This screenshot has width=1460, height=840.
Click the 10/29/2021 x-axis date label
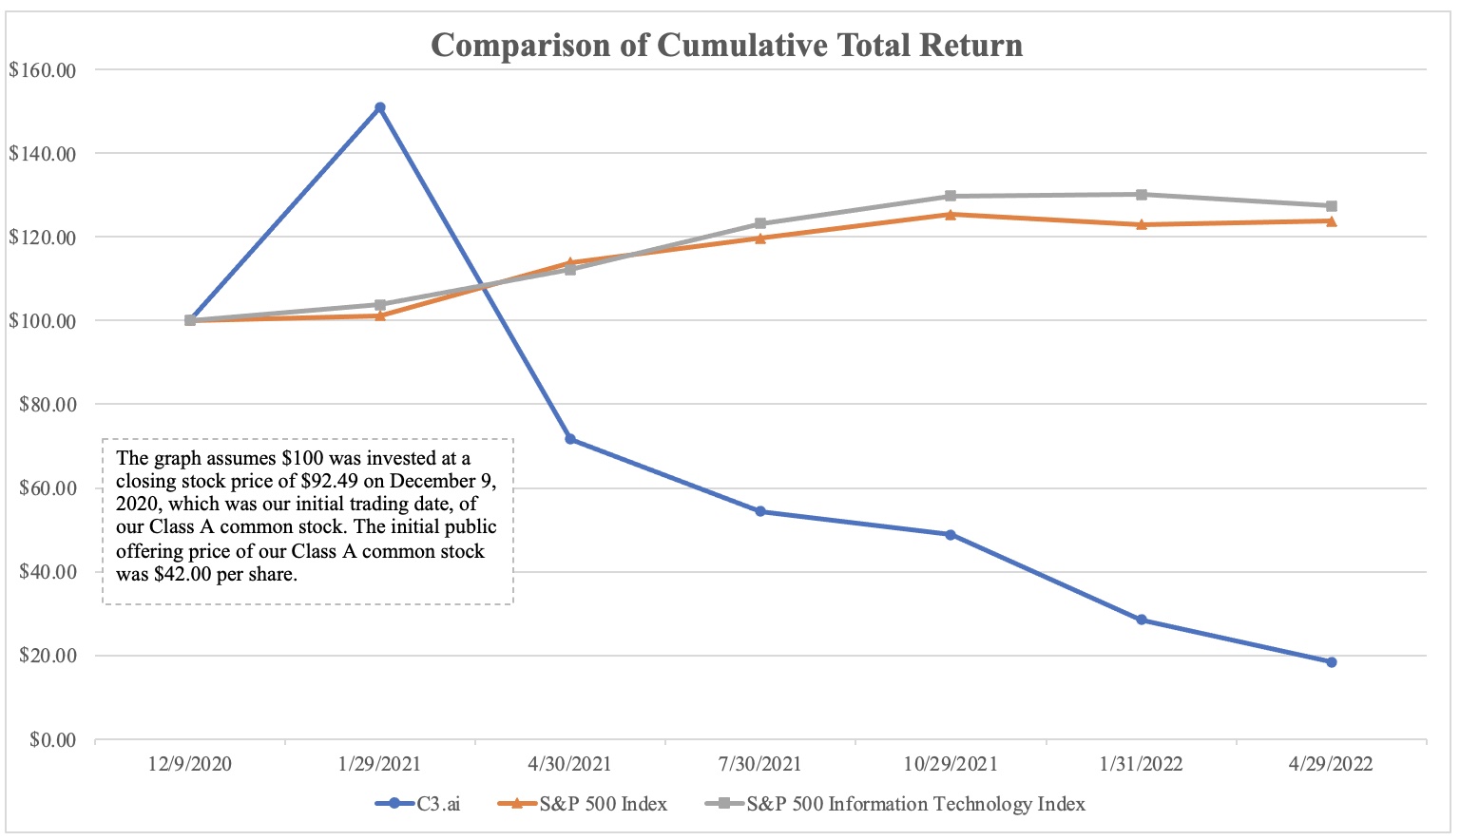click(951, 764)
